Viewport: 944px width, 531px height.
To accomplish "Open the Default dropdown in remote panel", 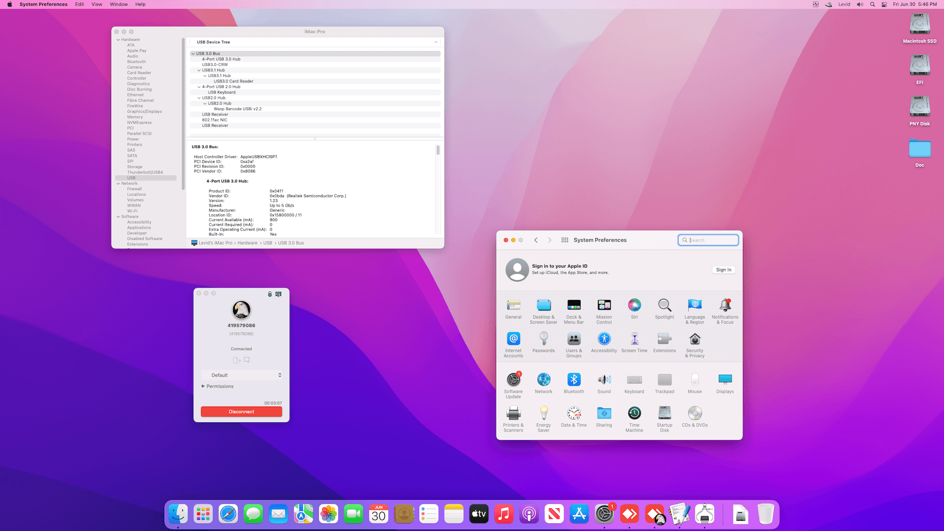I will point(241,375).
